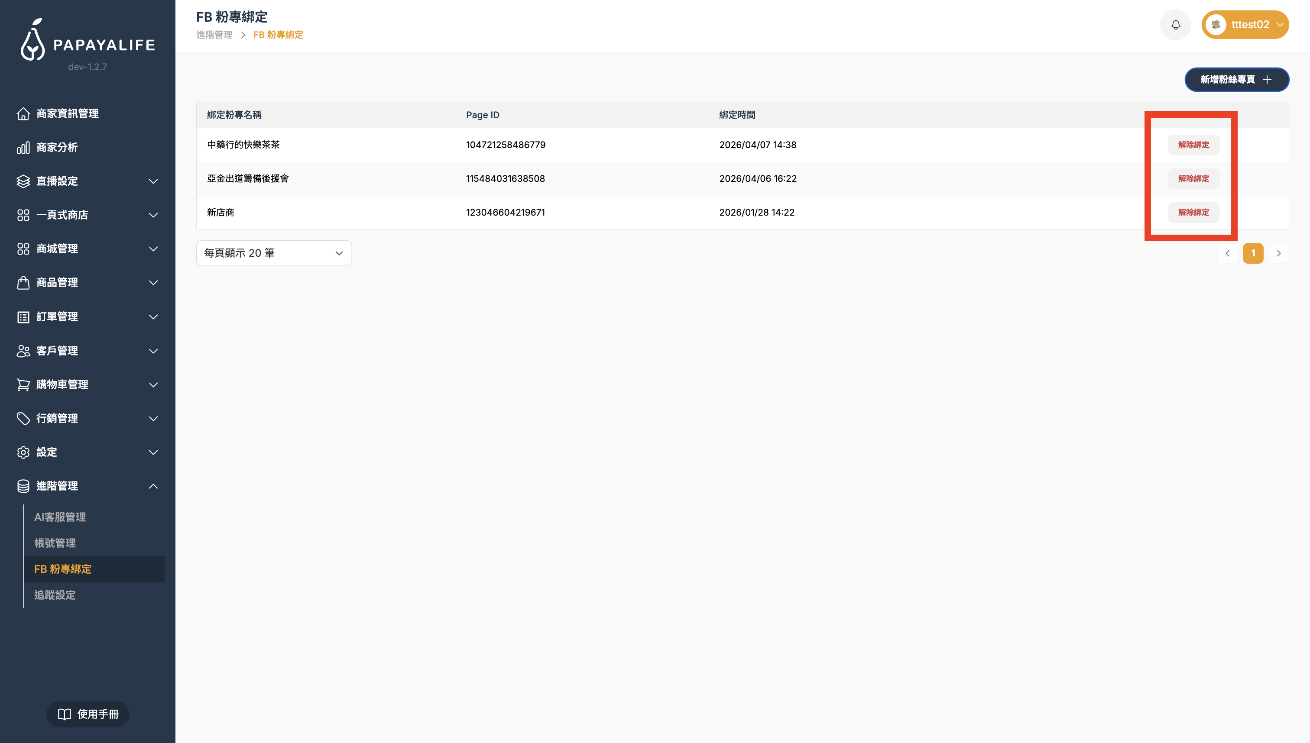Go to 追蹤設定 submenu item
This screenshot has height=743, width=1310.
[55, 595]
